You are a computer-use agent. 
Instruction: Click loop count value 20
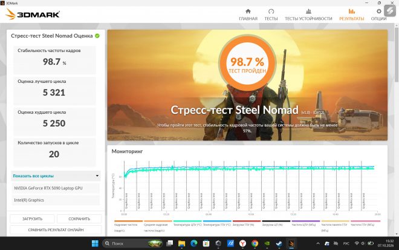54,154
